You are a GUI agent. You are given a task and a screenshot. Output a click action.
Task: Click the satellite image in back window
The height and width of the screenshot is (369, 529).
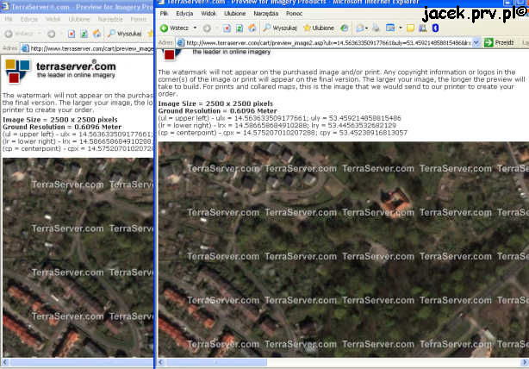(78, 257)
